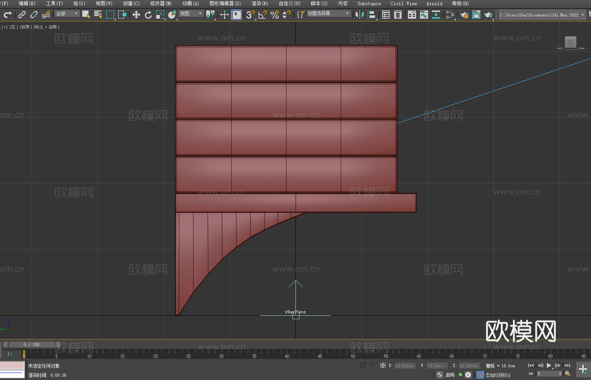The width and height of the screenshot is (591, 380).
Task: Open 工具(T) menu
Action: click(54, 3)
